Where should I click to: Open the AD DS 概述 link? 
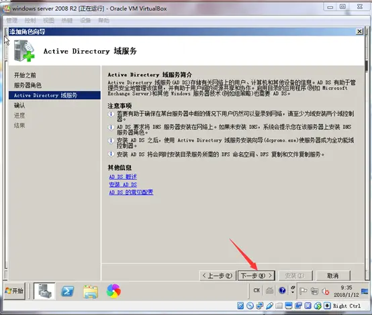pyautogui.click(x=123, y=177)
